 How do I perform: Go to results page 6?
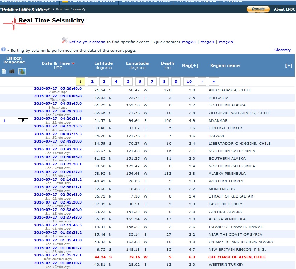(140, 82)
